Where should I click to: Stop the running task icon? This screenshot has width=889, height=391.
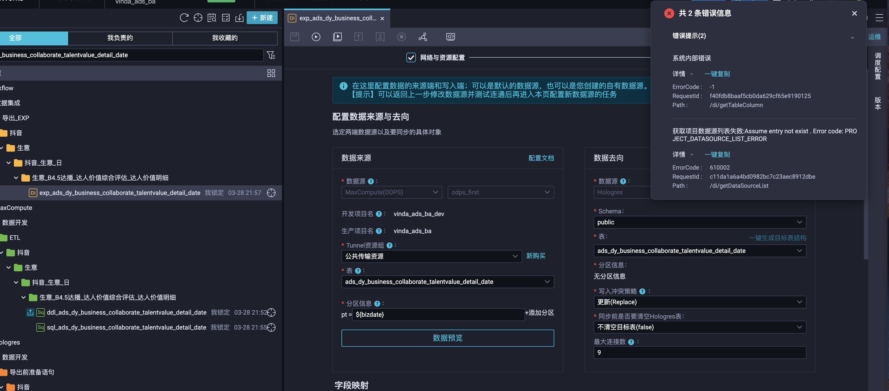(x=401, y=37)
